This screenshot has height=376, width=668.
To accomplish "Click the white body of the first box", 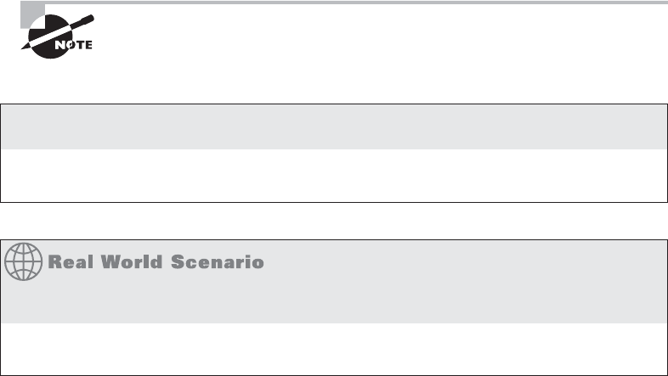I will tap(334, 175).
